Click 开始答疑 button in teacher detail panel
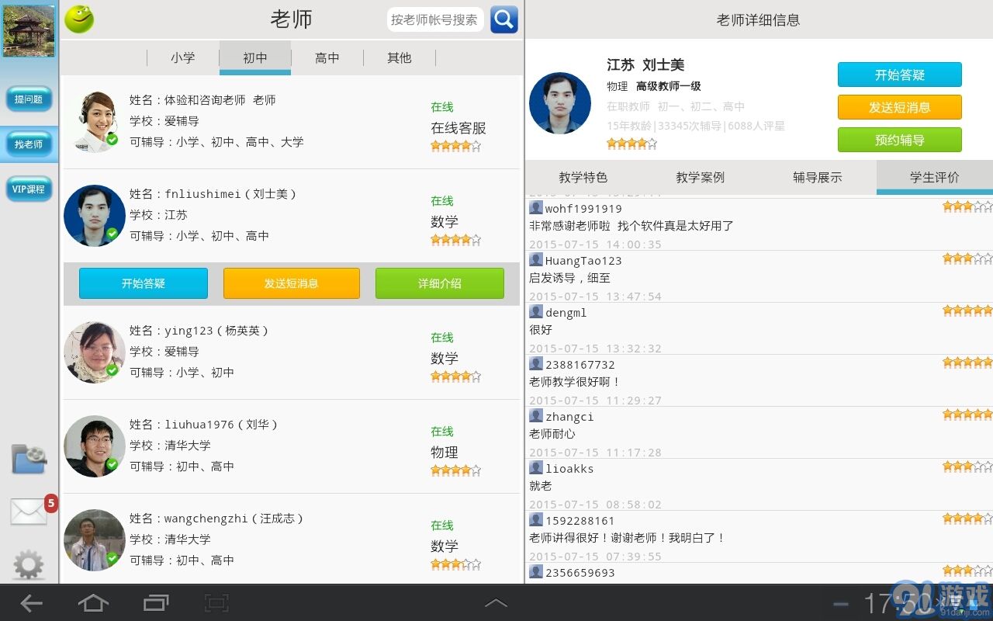The height and width of the screenshot is (621, 993). pyautogui.click(x=900, y=75)
